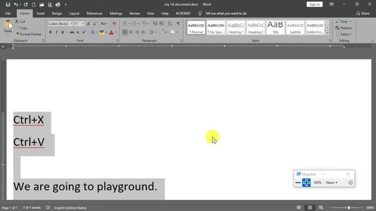Decrease the font size

[95, 23]
